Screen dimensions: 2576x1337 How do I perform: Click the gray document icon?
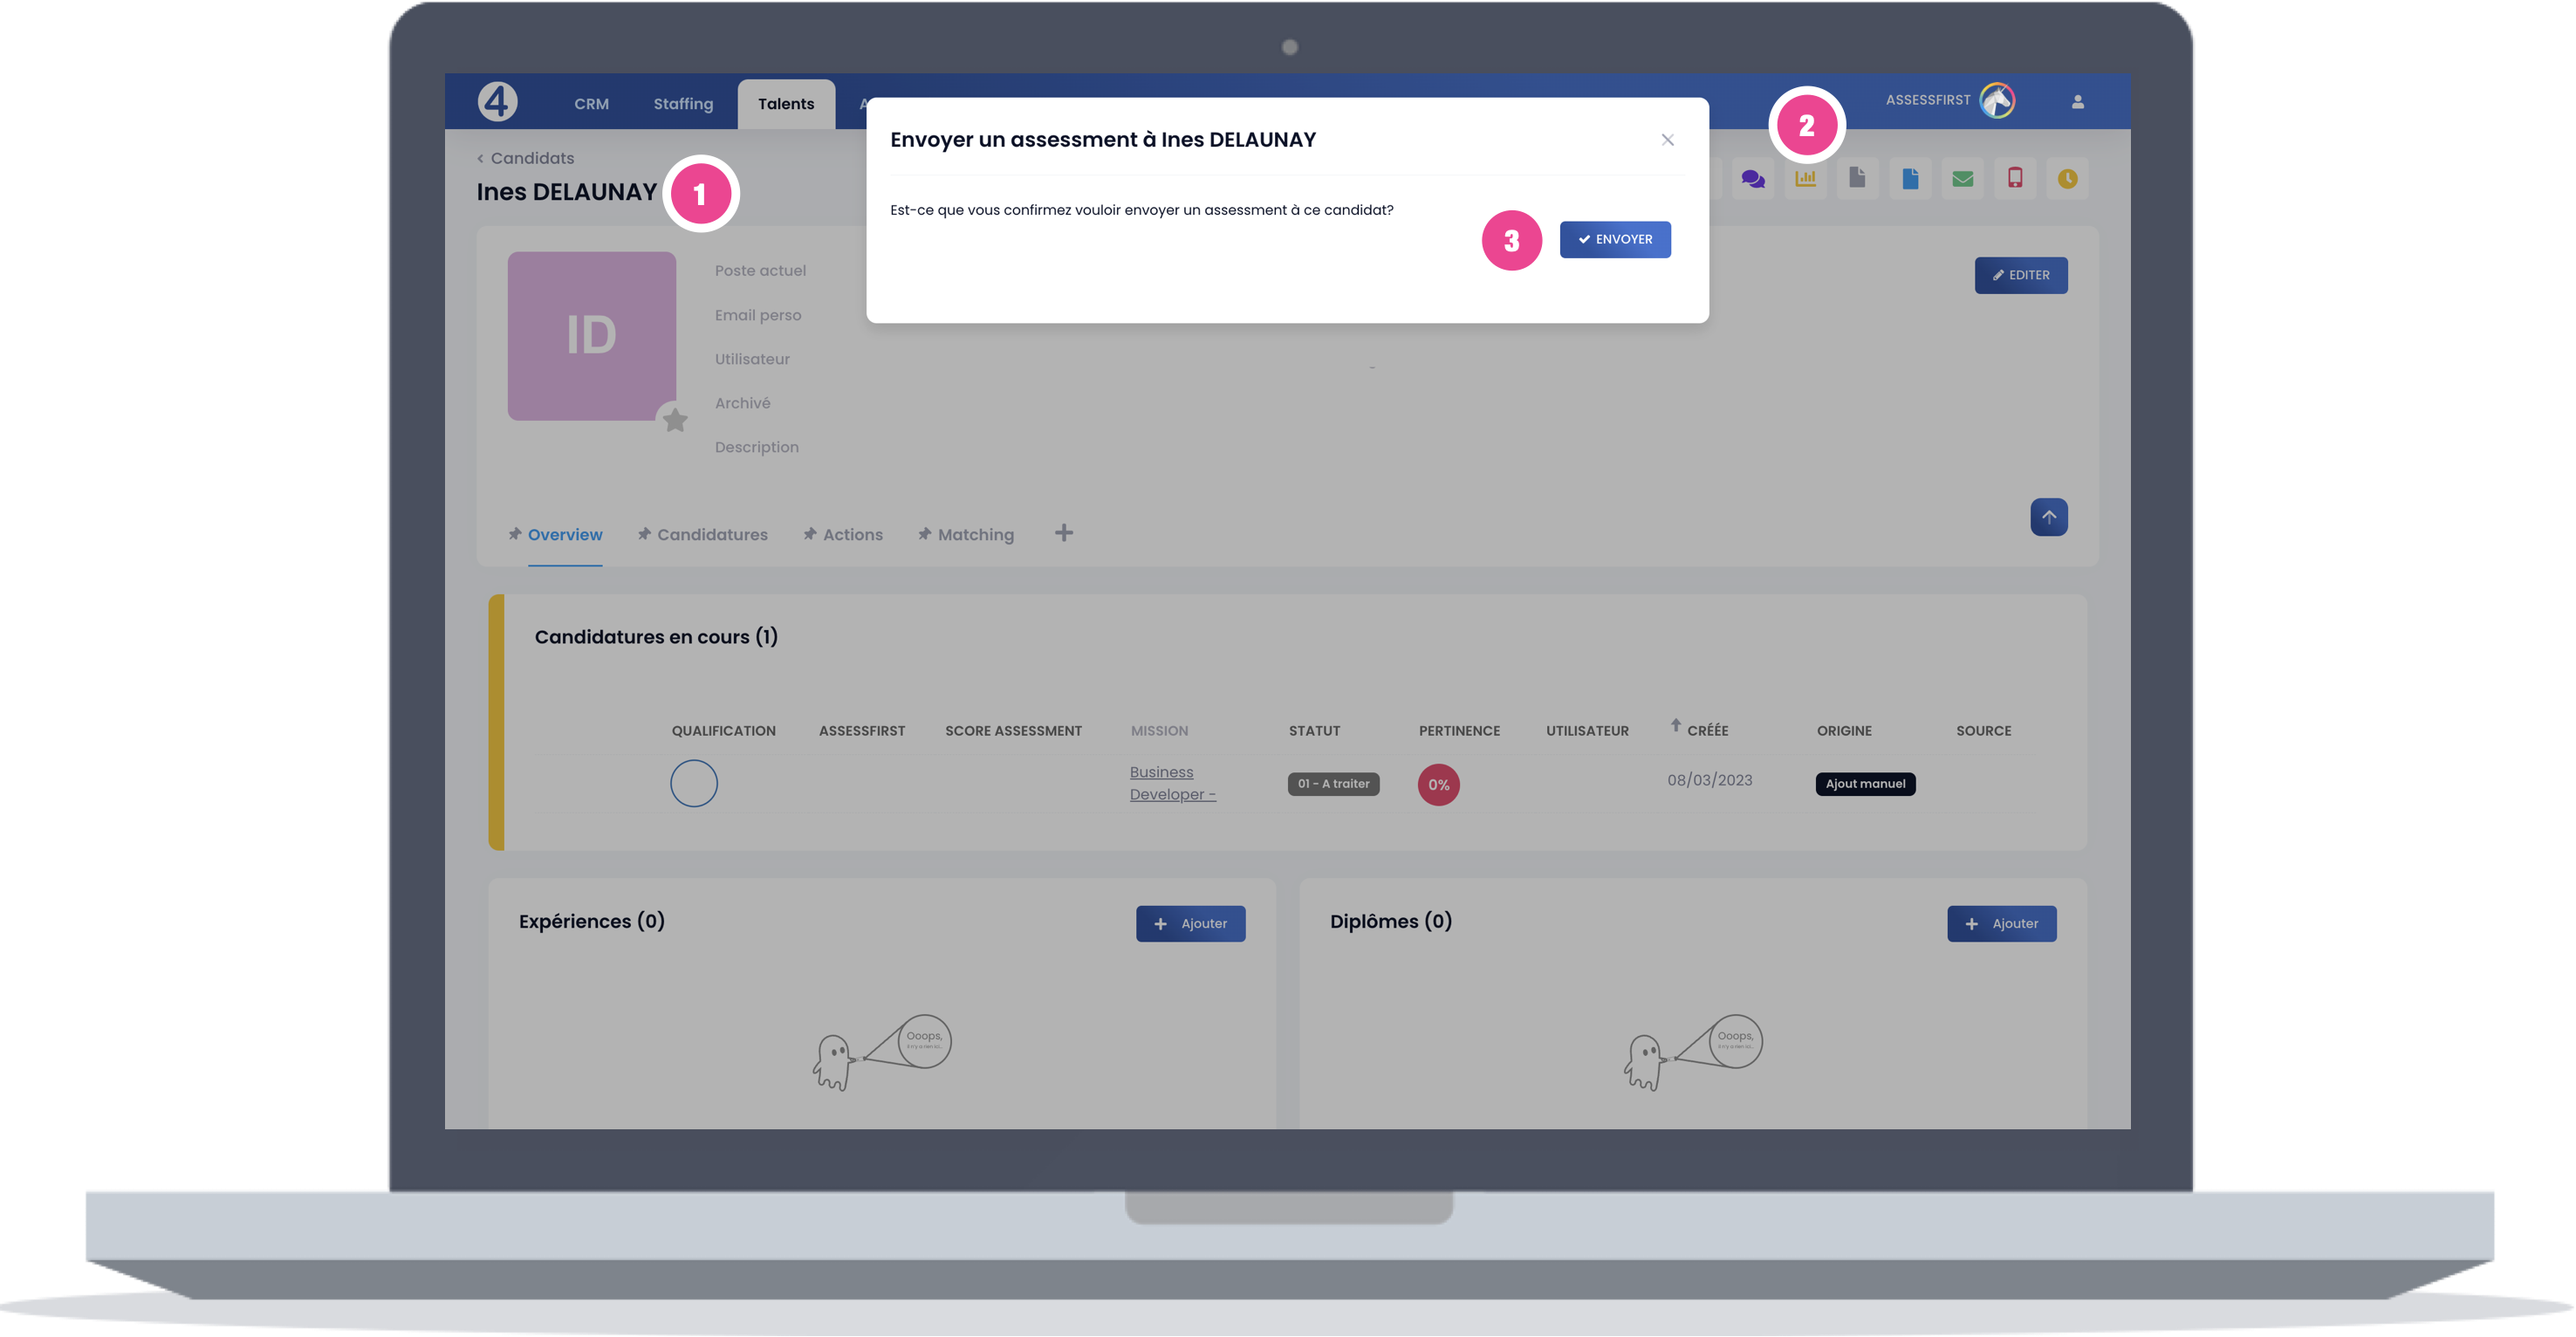[x=1857, y=178]
